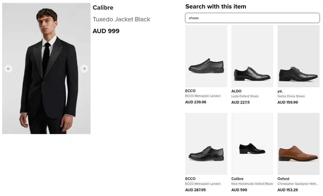Open the Oxford Christopher Goodyear Welt thumbnail
The width and height of the screenshot is (323, 196).
[x=298, y=144]
